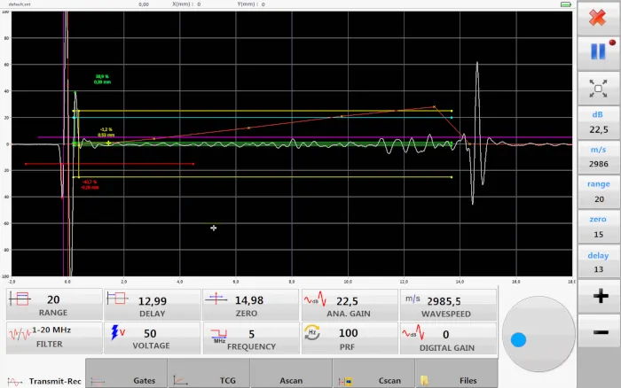Select the delay 13 side button
621x388 pixels.
[598, 262]
